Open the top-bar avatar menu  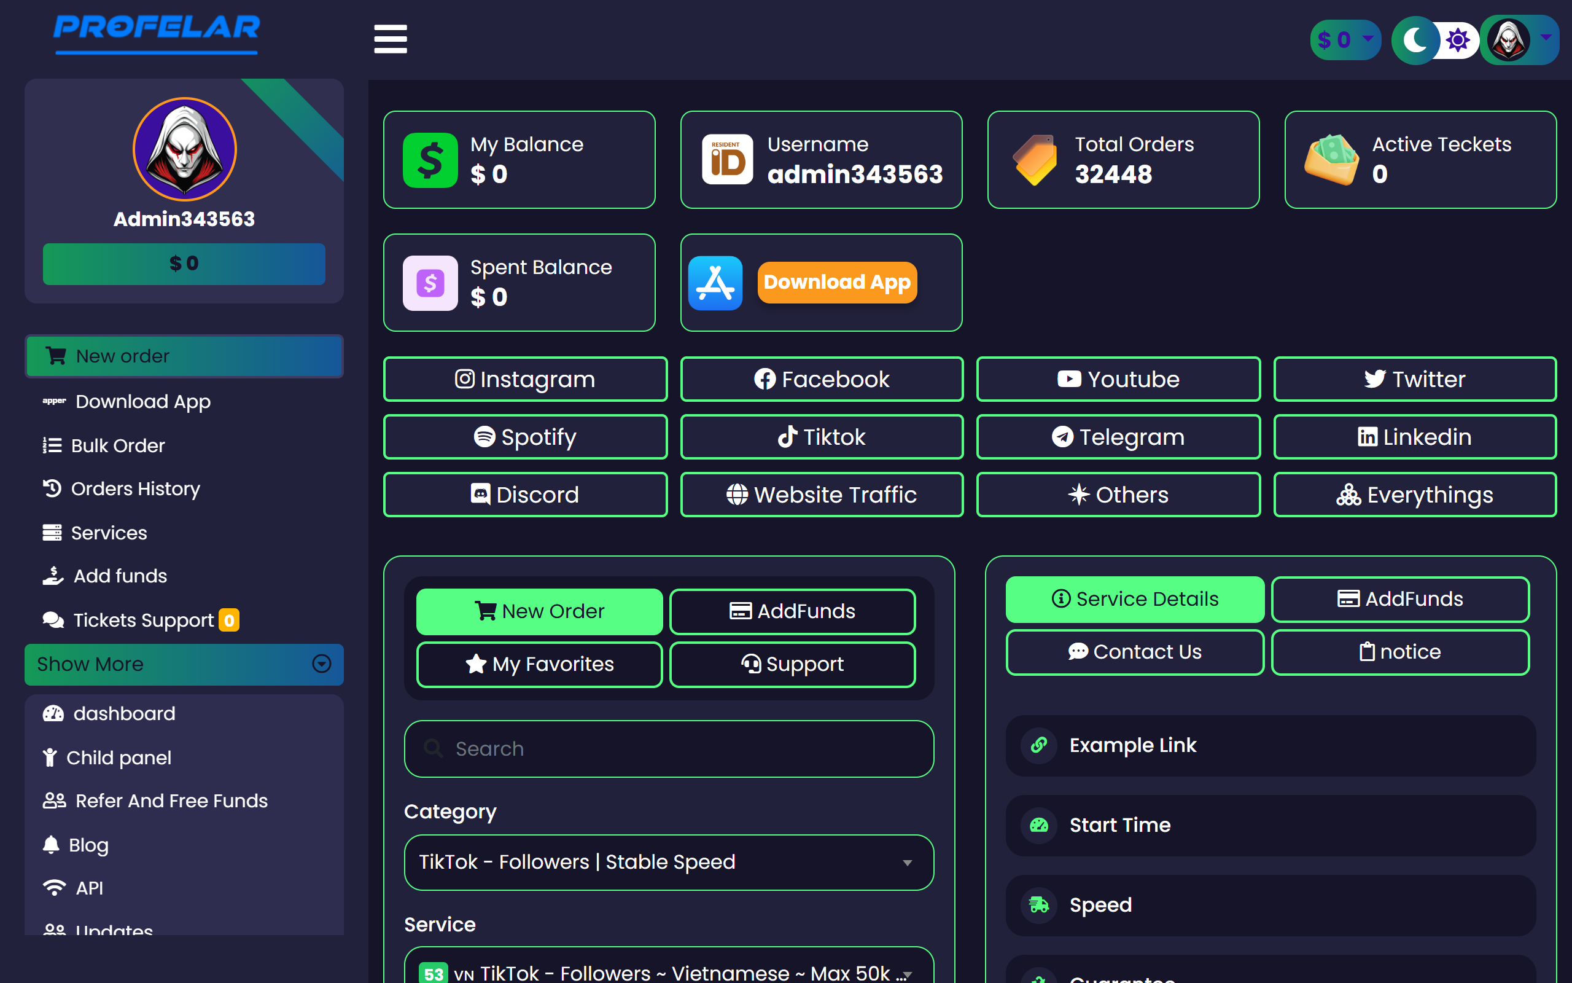pos(1519,41)
